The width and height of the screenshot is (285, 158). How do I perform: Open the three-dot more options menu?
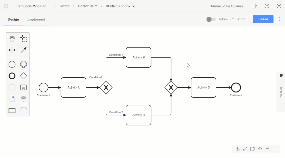(279, 19)
